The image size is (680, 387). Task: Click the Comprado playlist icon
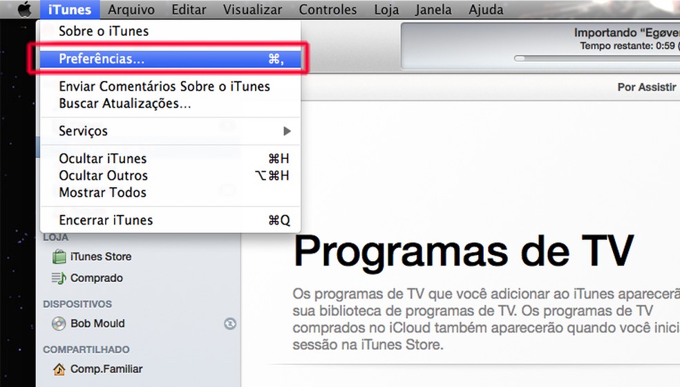pos(59,278)
